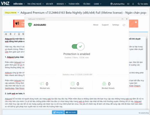Click the Tìm kiếm search button
The image size is (150, 115).
[143, 4]
